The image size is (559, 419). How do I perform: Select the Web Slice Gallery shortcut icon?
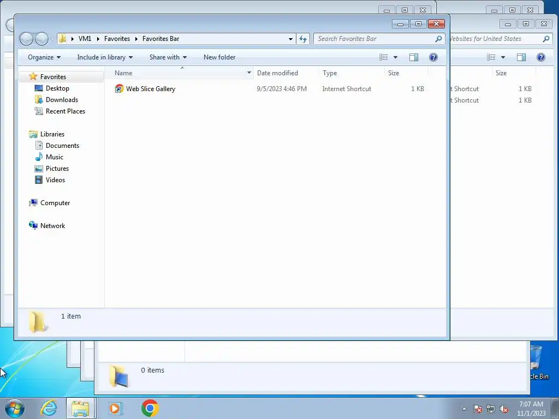(119, 89)
